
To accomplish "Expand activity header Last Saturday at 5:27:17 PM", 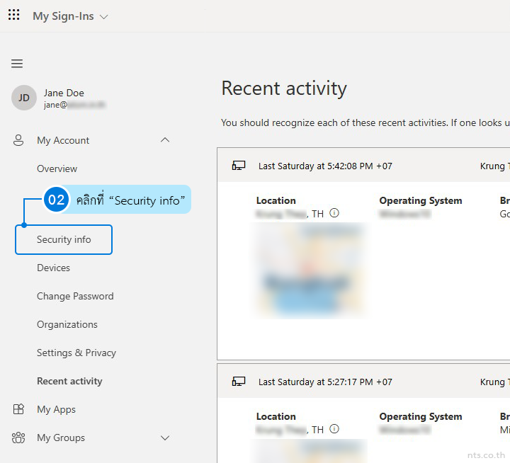I will [363, 381].
